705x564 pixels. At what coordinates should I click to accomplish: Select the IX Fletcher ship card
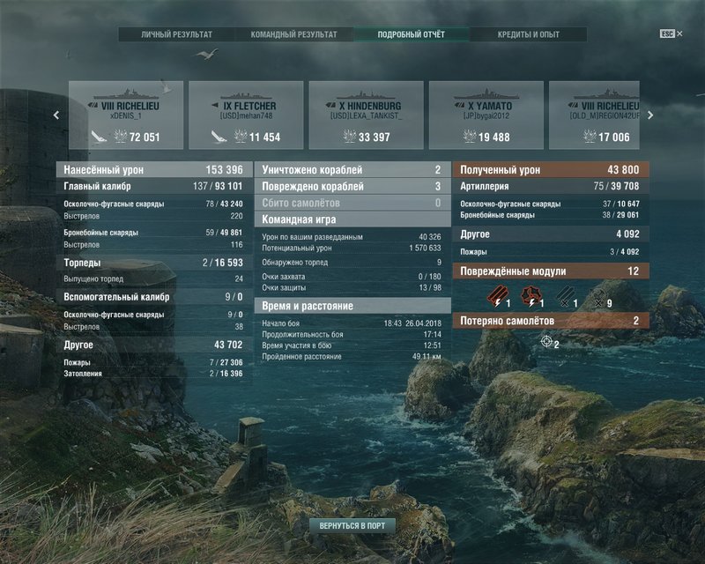[246, 115]
